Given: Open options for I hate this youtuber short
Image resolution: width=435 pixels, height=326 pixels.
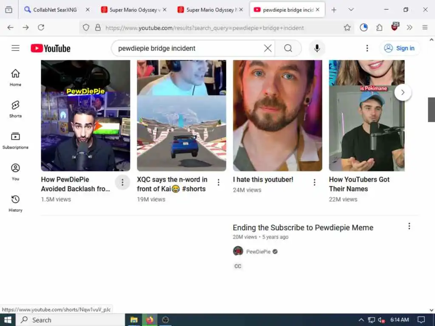Looking at the screenshot, I should (315, 182).
